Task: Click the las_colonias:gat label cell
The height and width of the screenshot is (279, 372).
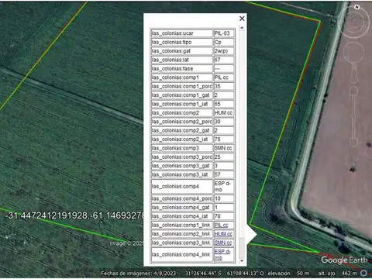Action: pos(182,51)
